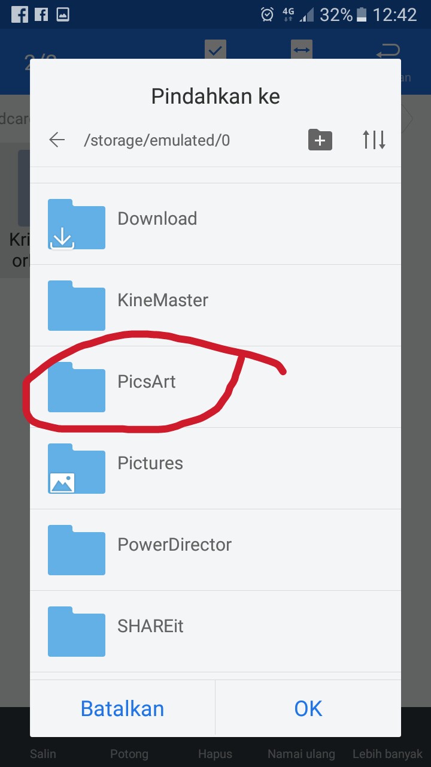
Task: Open the sort order icon beside the folder-plus
Action: (374, 140)
